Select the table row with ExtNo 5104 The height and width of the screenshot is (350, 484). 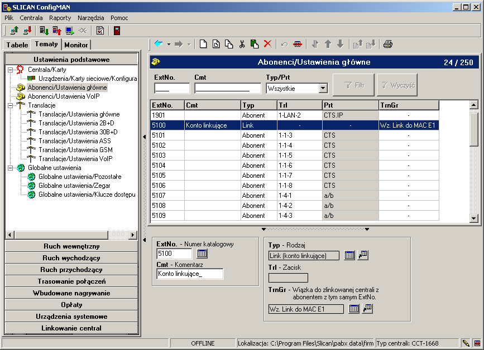(294, 166)
